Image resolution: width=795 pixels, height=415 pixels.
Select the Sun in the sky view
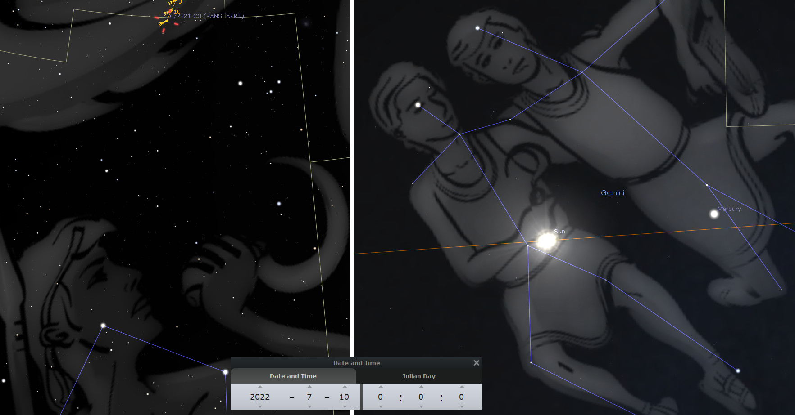(x=547, y=241)
